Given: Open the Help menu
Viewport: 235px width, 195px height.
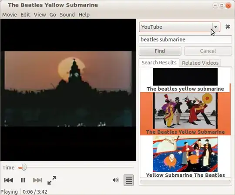Looking at the screenshot, I should [x=84, y=15].
